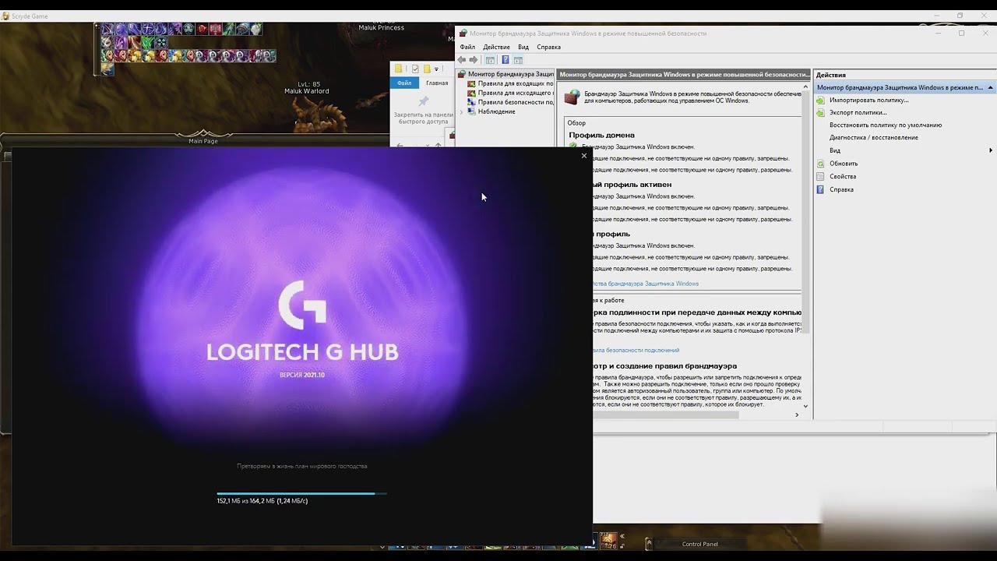Click the refresh icon beside Обновить

pyautogui.click(x=820, y=164)
